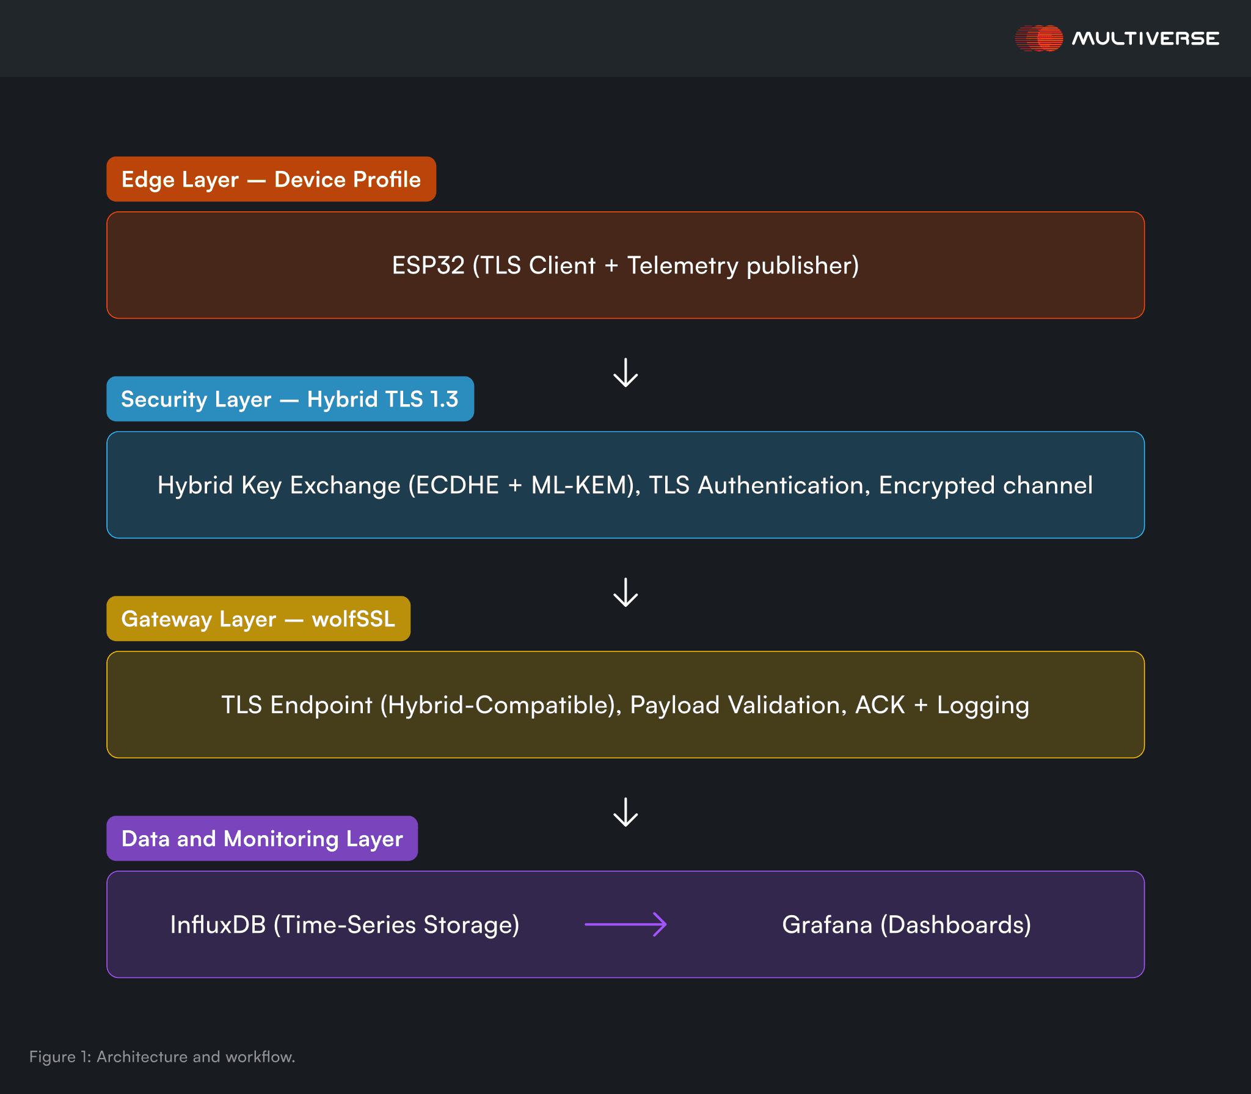Viewport: 1251px width, 1094px height.
Task: Click the purple arrow pointing toward Grafana
Action: pos(625,924)
